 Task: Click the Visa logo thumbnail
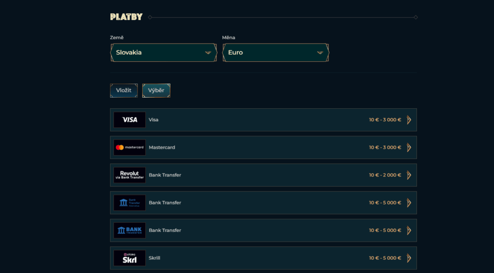tap(129, 120)
